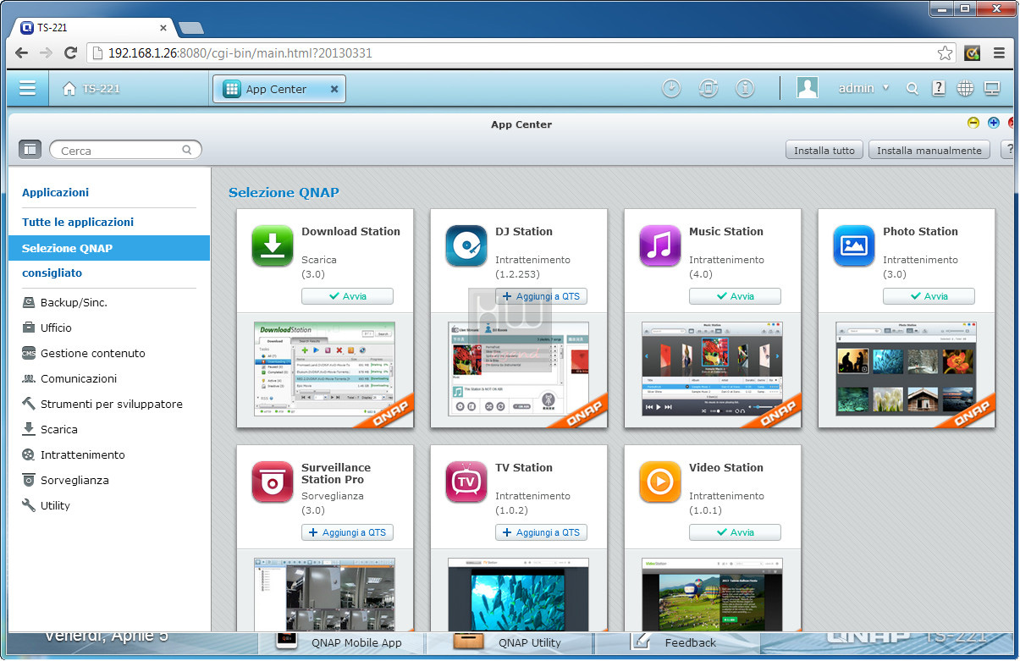View the Surveillance Station Pro screenshot thumbnail
Viewport: 1020px width, 661px height.
coord(325,594)
